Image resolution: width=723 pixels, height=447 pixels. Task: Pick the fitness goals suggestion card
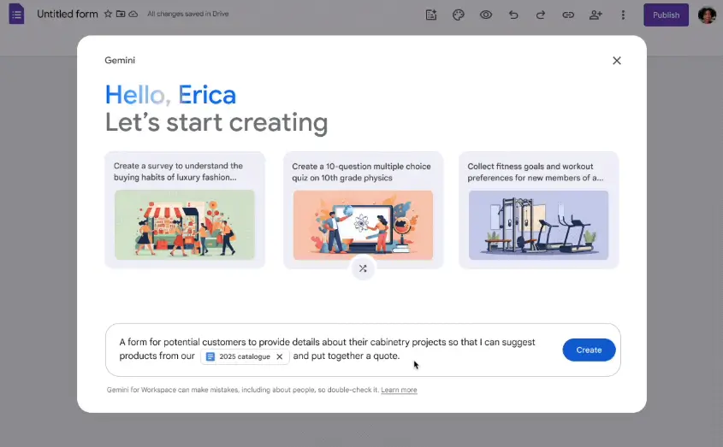[x=538, y=209]
